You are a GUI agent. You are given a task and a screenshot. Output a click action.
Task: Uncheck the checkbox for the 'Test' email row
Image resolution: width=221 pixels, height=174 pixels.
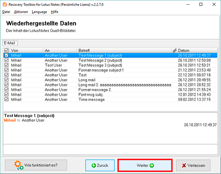6,75
